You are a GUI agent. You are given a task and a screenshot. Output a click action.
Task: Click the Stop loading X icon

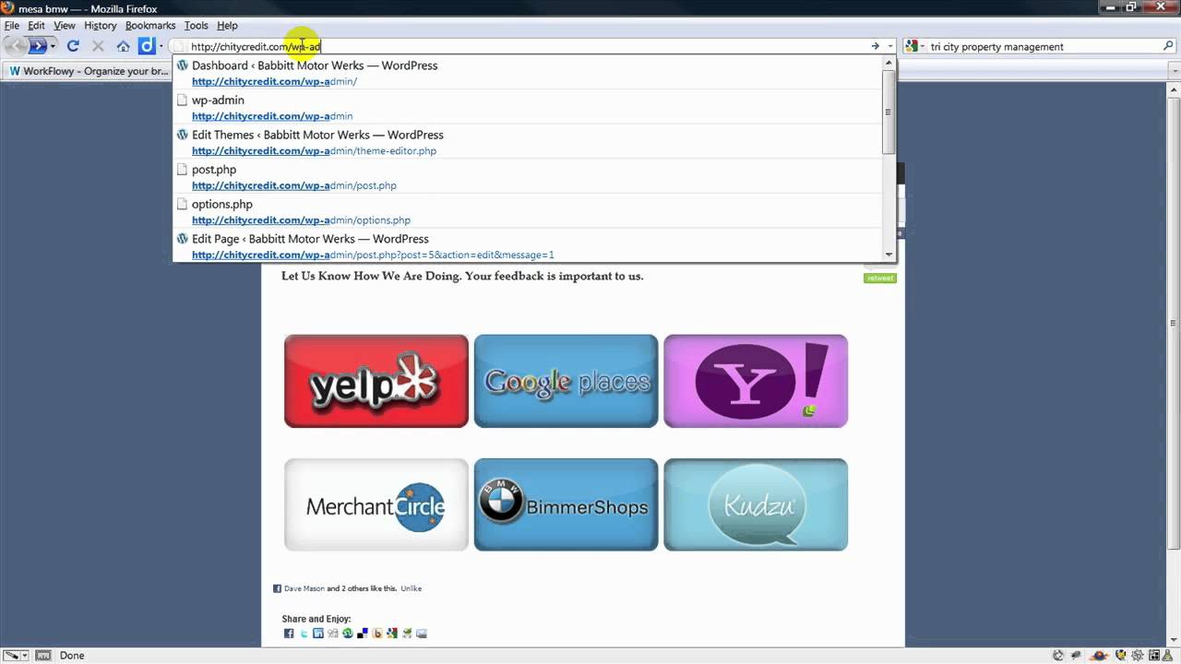coord(98,46)
